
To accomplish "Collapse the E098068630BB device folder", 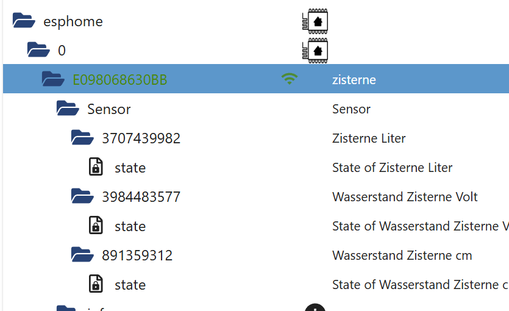I will coord(53,79).
